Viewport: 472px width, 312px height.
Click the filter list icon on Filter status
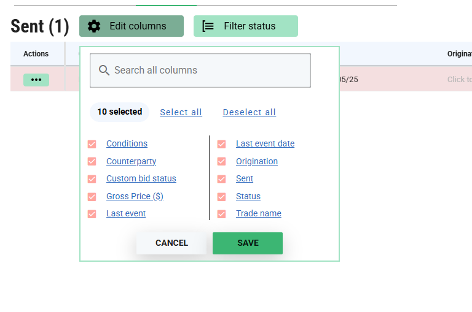208,26
